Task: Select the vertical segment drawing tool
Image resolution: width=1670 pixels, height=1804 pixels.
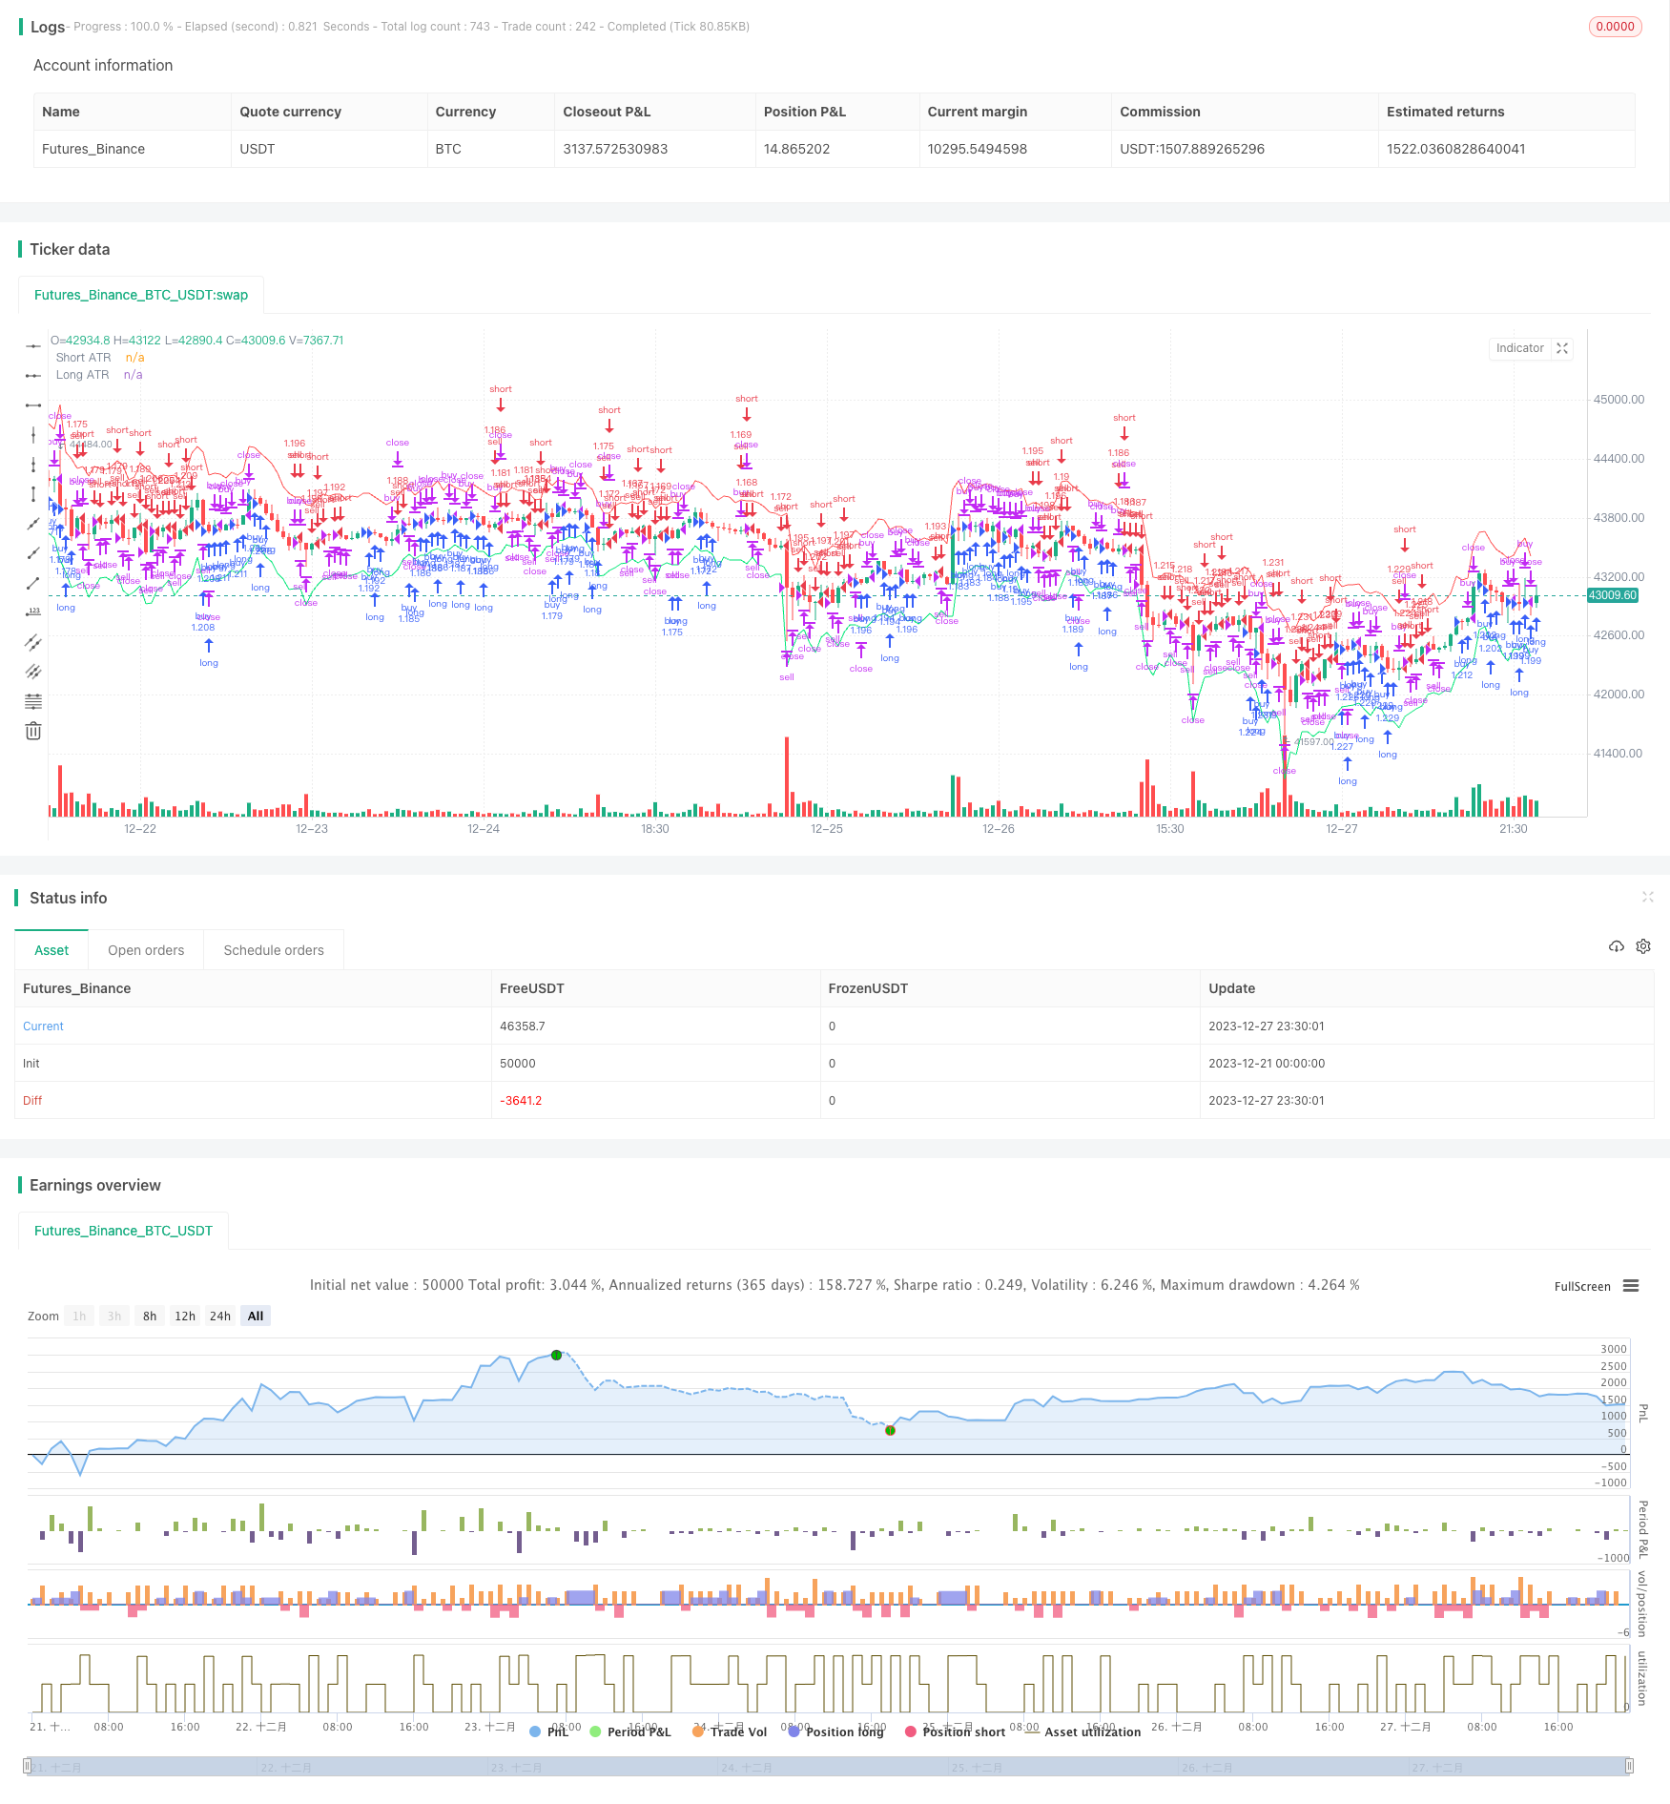Action: (33, 493)
